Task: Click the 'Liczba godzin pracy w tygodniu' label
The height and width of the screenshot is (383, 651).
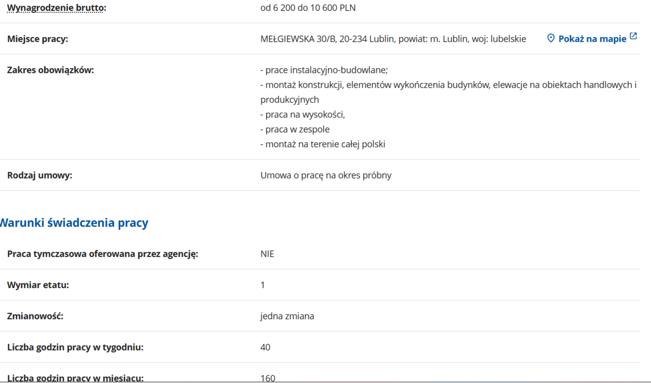Action: [75, 347]
